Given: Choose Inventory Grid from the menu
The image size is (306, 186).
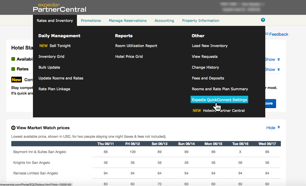Looking at the screenshot, I should pos(51,57).
